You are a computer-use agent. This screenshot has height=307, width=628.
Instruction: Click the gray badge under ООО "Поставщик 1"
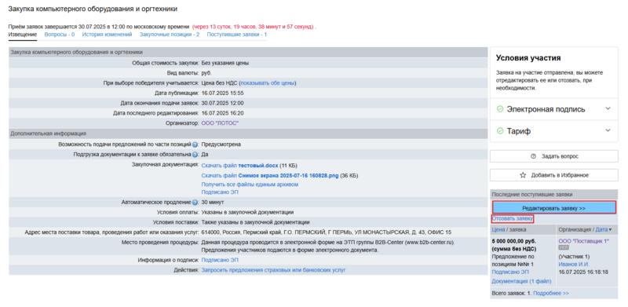tap(563, 248)
